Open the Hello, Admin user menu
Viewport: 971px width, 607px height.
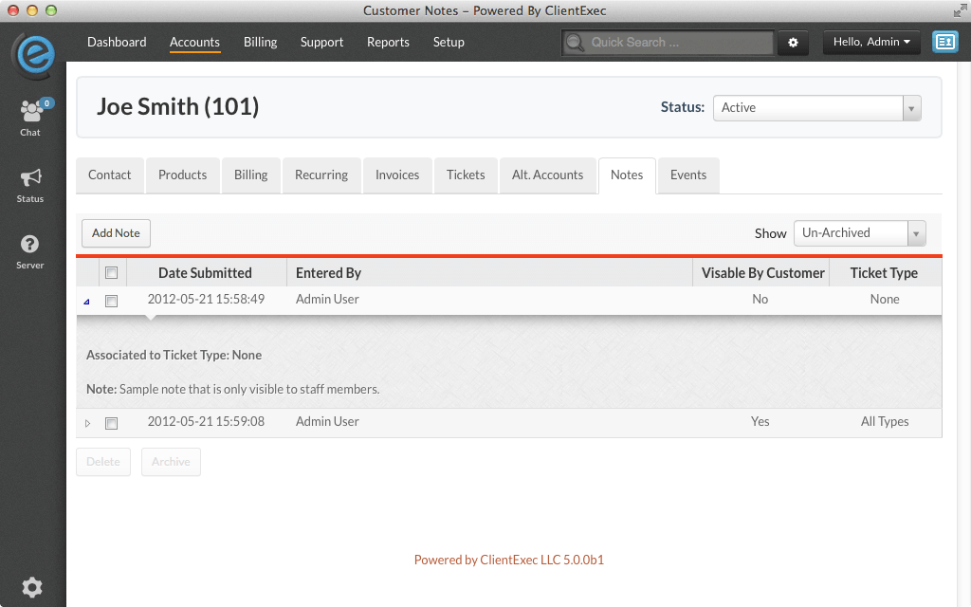tap(871, 43)
